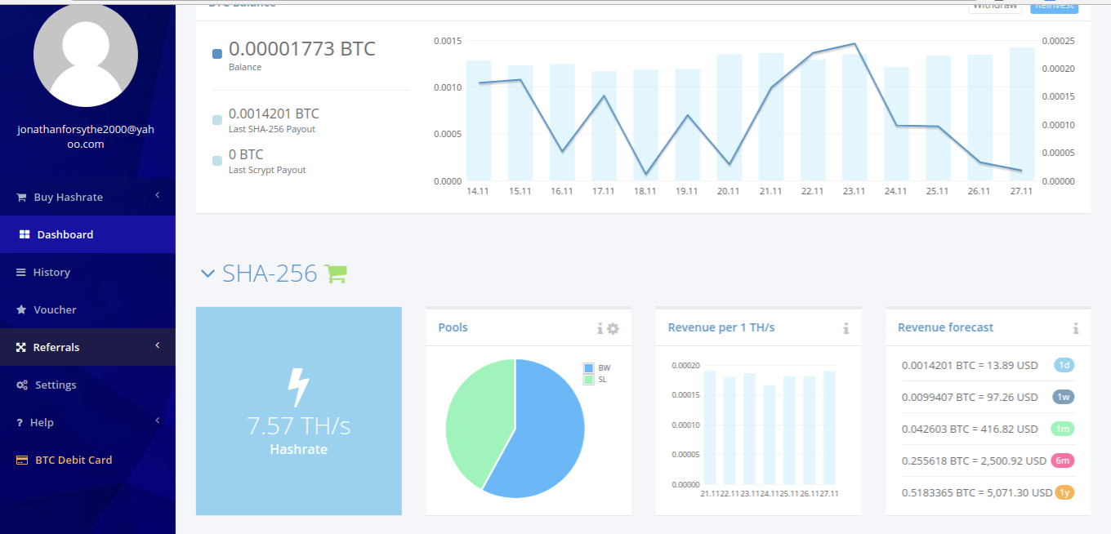
Task: Expand the Buy Hashrate submenu arrow
Action: 157,195
